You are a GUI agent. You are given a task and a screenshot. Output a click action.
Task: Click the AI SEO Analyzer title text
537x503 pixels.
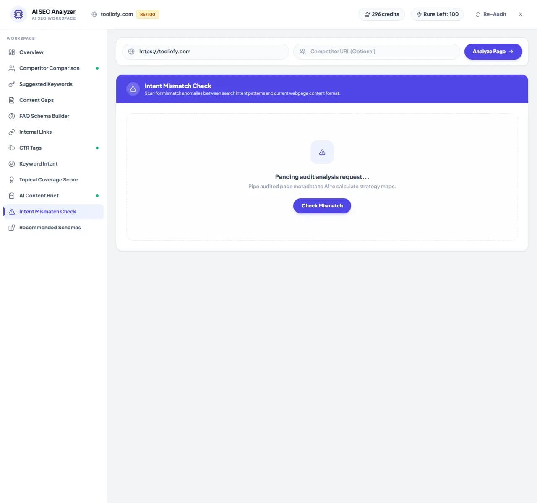[x=54, y=12]
